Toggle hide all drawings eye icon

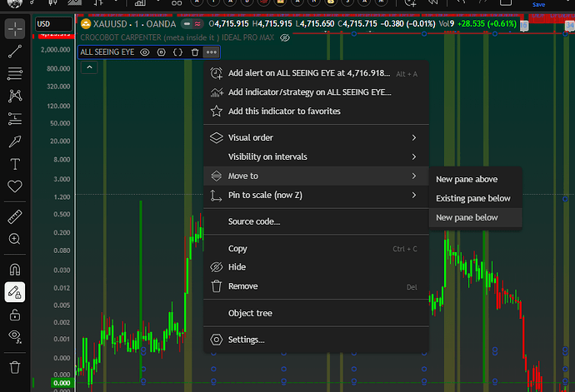[15, 336]
